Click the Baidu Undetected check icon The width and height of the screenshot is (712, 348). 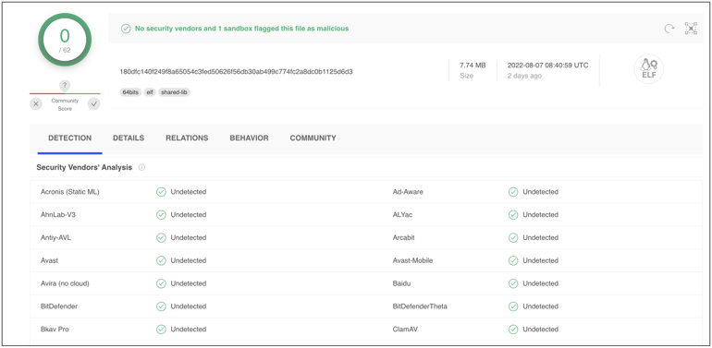[513, 283]
